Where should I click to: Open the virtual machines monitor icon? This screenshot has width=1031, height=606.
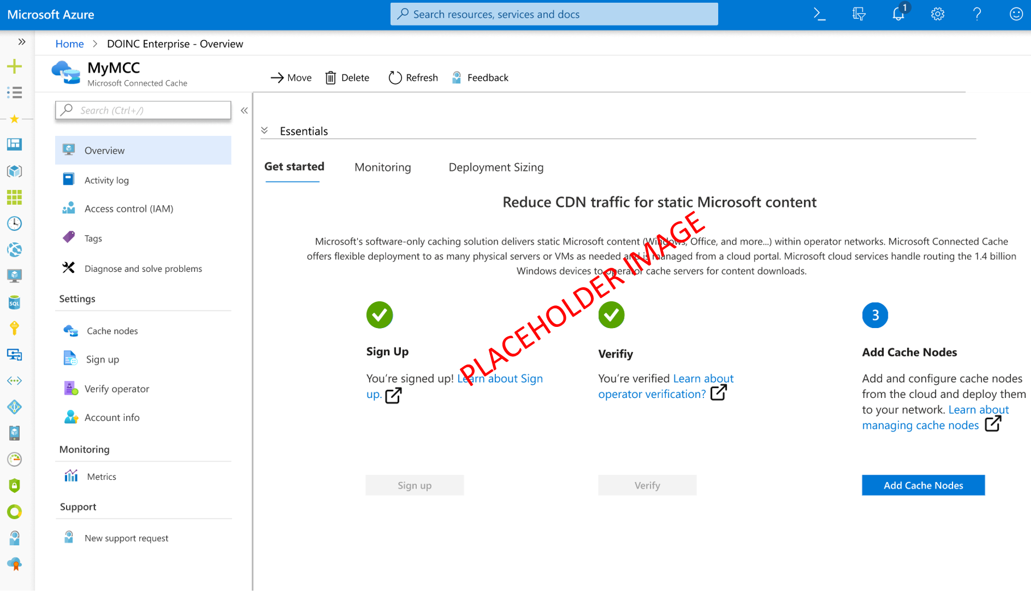click(14, 276)
